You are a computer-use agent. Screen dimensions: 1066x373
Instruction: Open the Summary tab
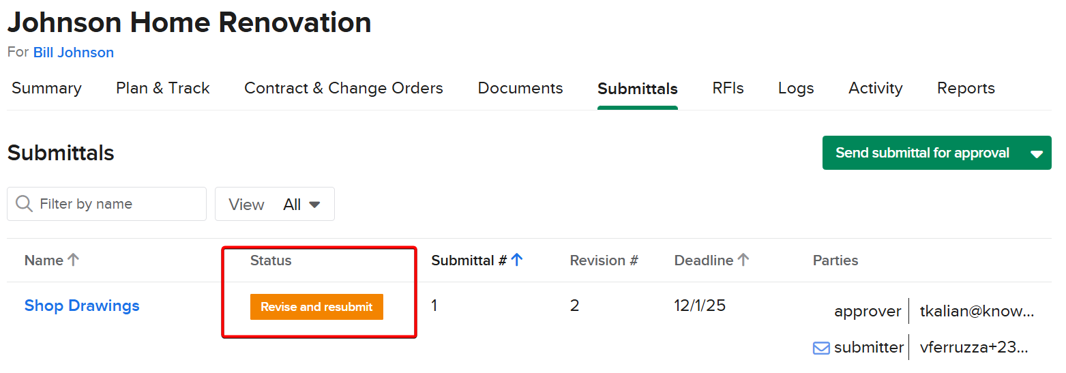tap(46, 89)
